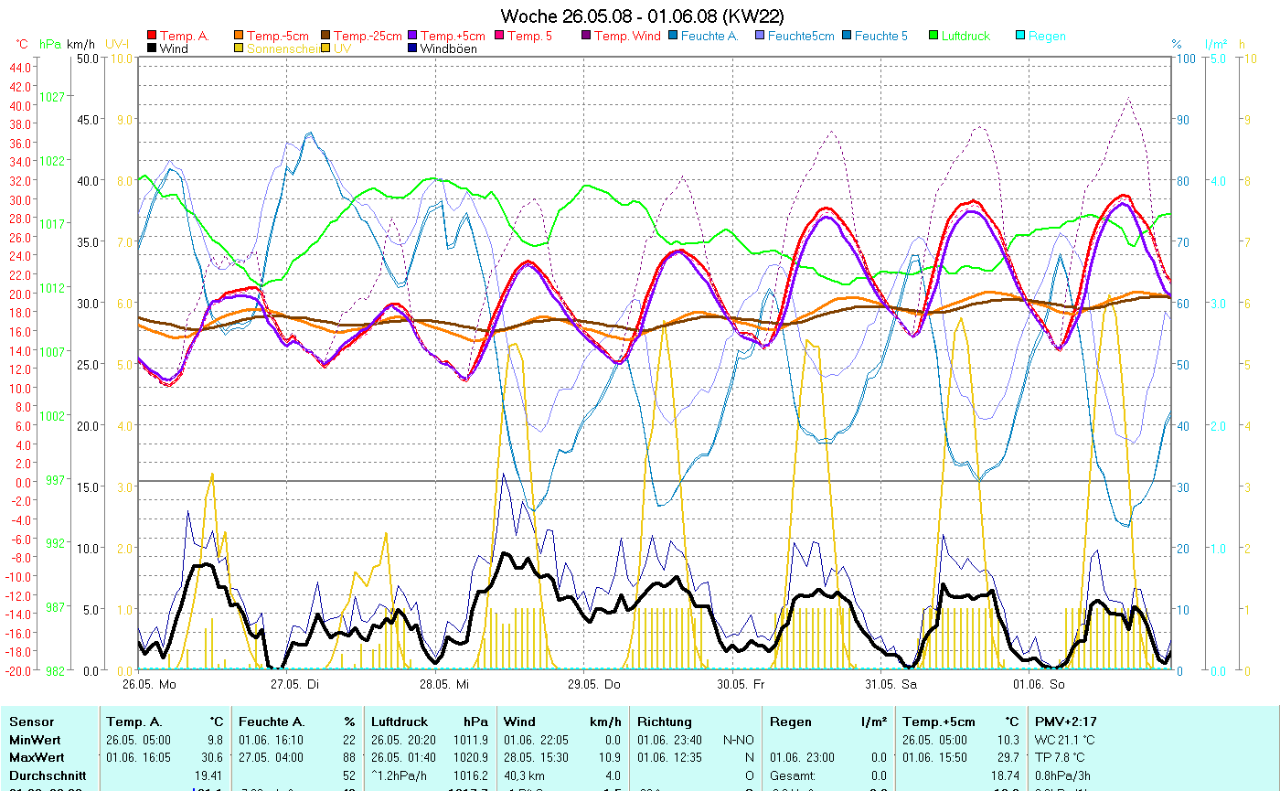Click the black Wind legend square
The height and width of the screenshot is (791, 1280).
click(x=152, y=49)
